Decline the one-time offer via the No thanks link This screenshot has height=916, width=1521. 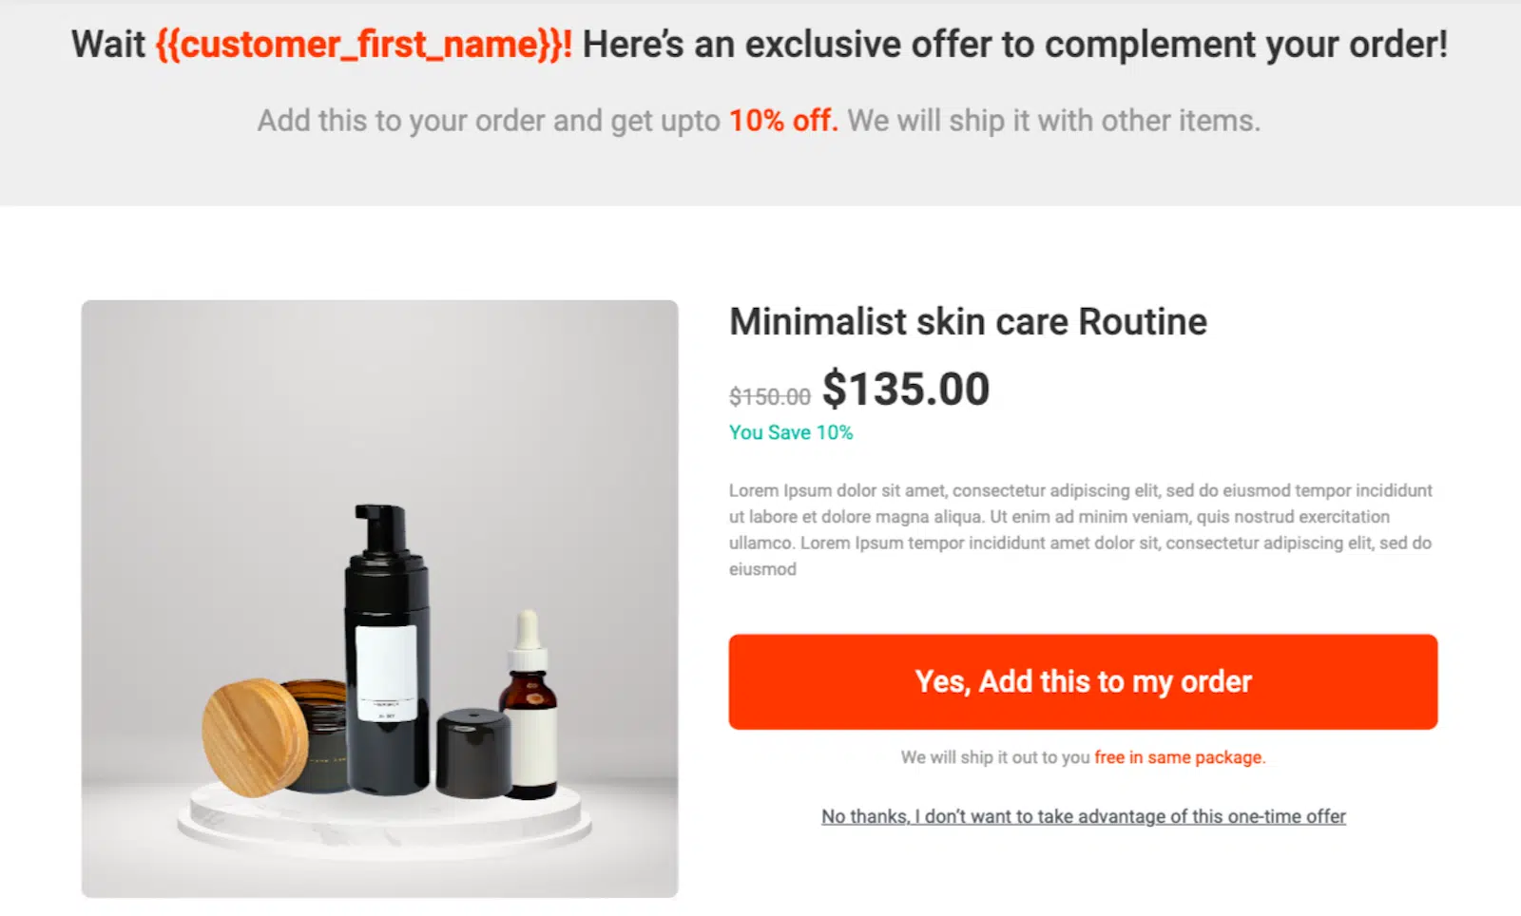pyautogui.click(x=1084, y=816)
